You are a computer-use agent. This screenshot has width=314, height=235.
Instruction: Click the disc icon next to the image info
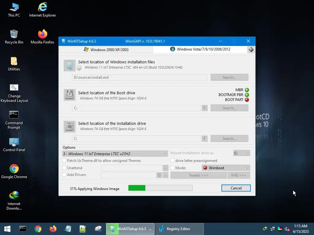coord(79,68)
